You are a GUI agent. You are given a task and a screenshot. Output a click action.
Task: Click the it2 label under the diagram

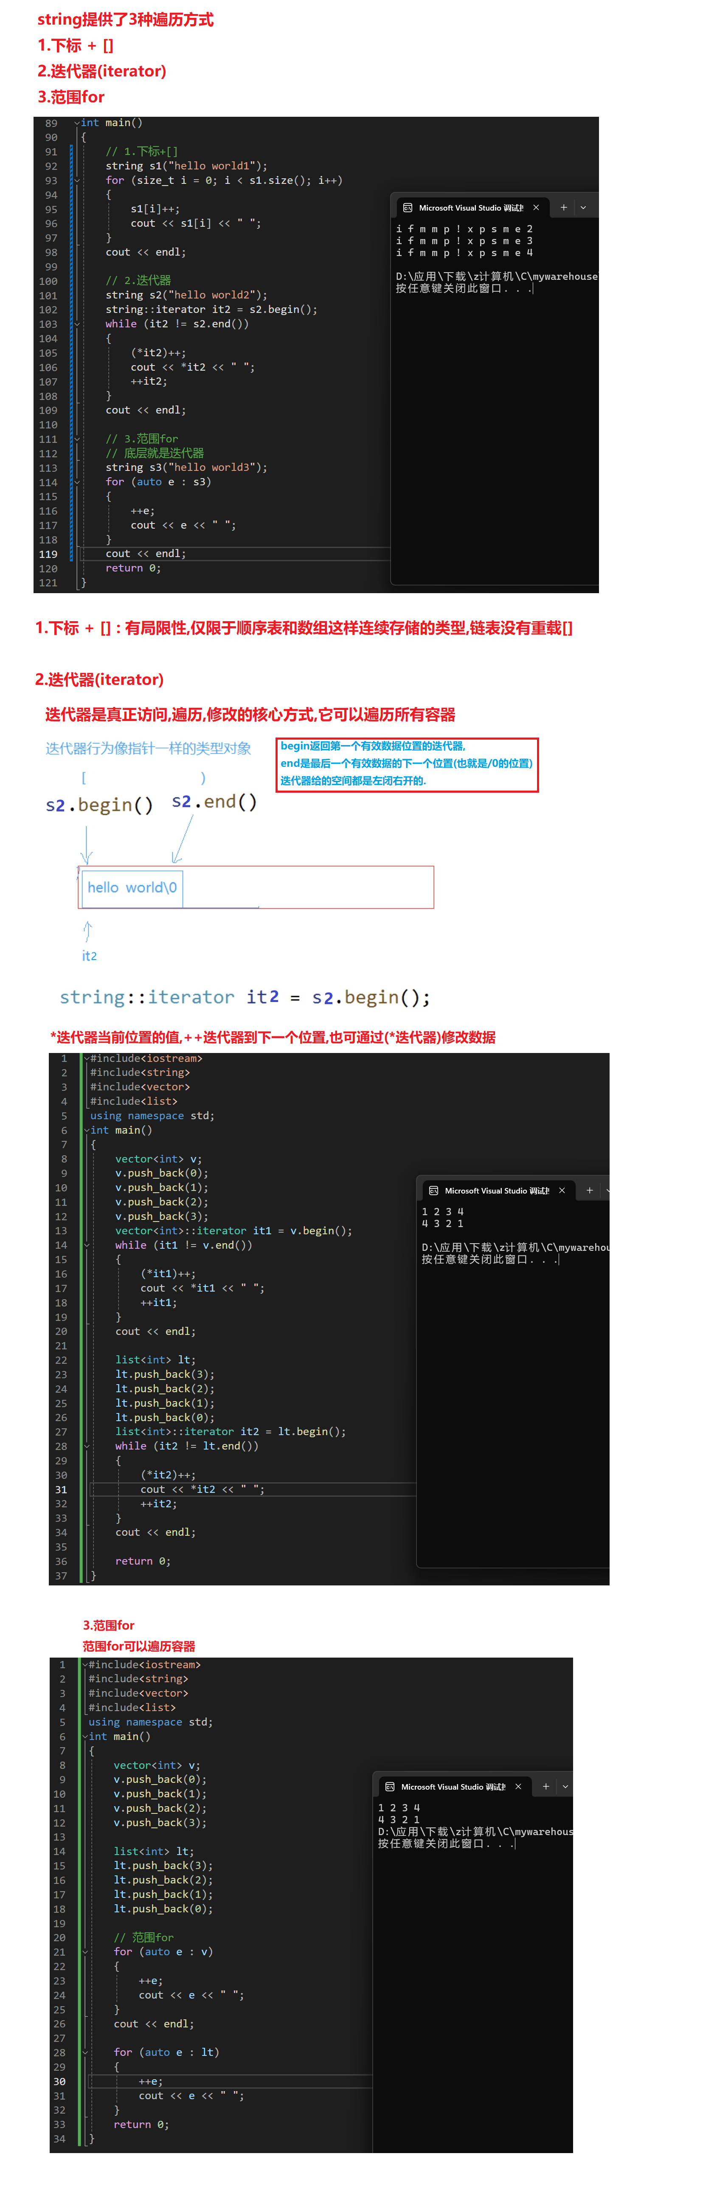click(89, 955)
